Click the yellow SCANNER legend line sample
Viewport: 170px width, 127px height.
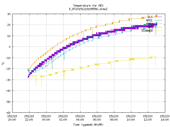click(158, 31)
